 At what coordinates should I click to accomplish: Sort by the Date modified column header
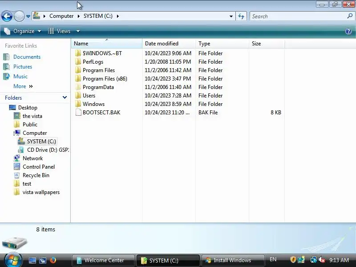point(169,43)
